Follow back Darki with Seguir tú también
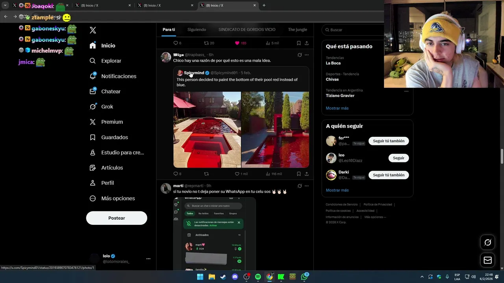Screen dimensions: 504x283 389,175
